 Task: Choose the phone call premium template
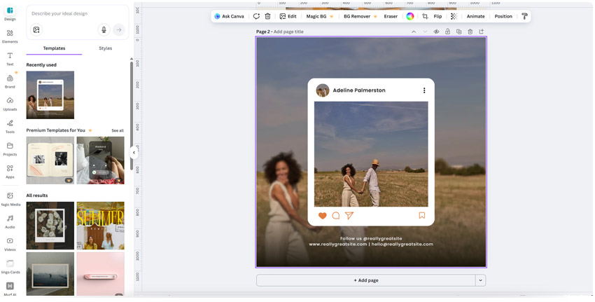[x=100, y=160]
